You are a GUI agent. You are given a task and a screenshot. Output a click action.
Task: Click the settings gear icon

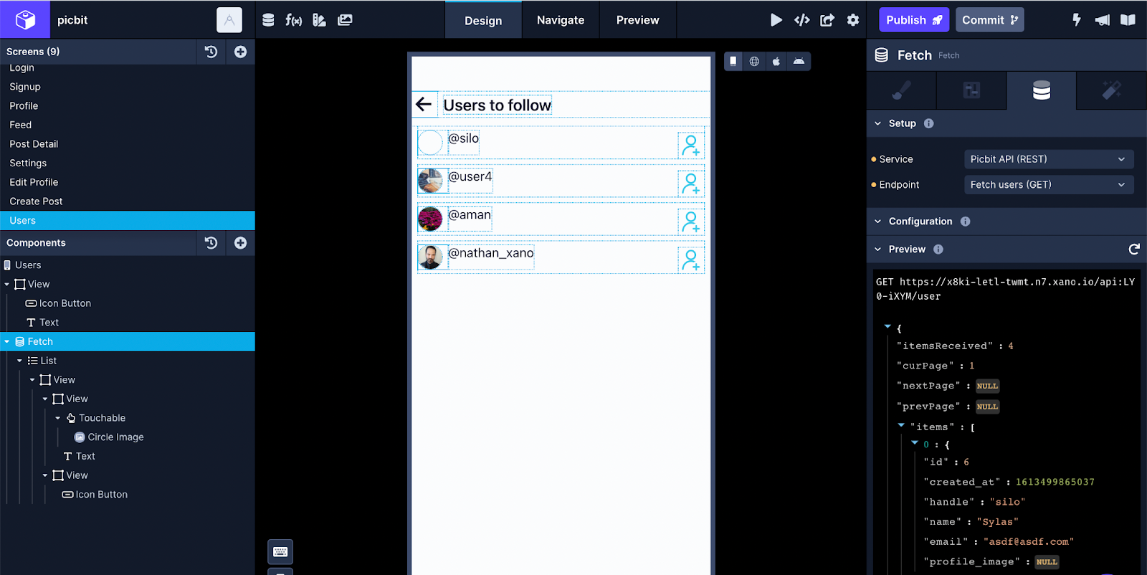(852, 20)
